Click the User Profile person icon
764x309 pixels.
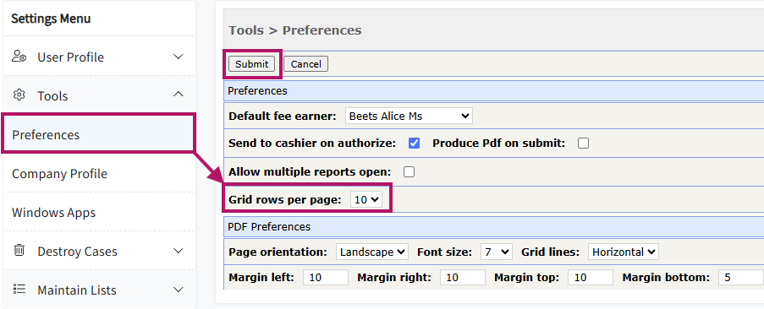[x=19, y=57]
